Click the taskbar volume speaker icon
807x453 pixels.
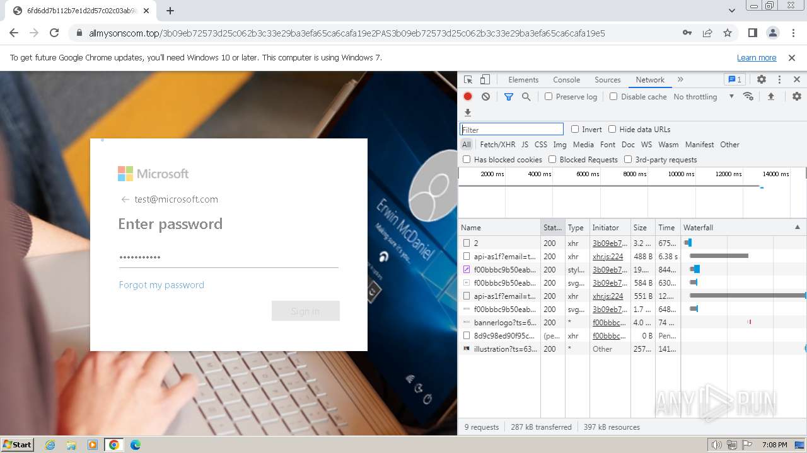[716, 445]
